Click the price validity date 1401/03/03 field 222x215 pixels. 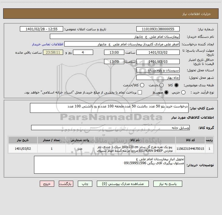pos(158,62)
